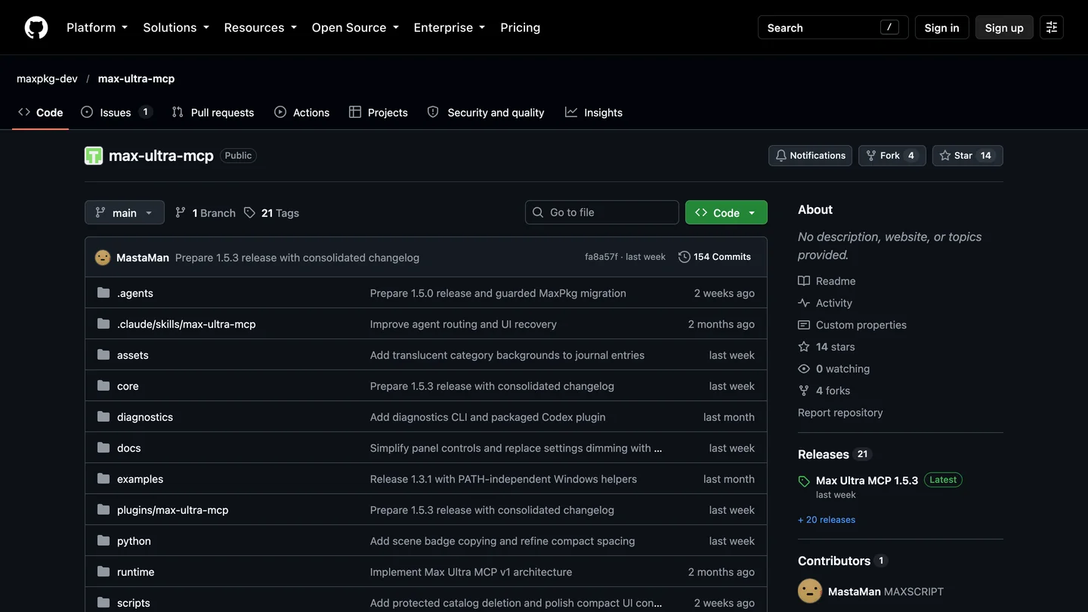Click the Sign up button
Viewport: 1088px width, 612px height.
[1004, 27]
